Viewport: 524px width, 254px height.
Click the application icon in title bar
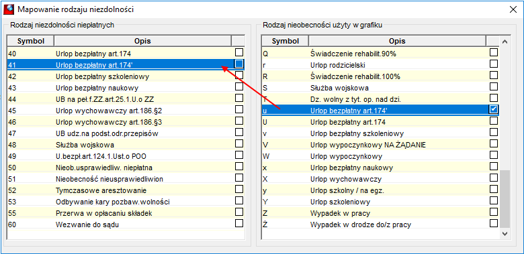point(8,9)
